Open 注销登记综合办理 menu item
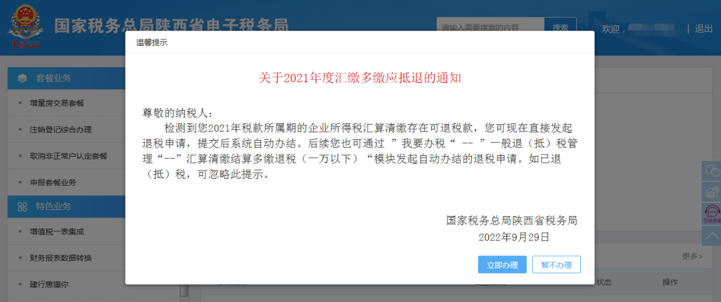Image resolution: width=721 pixels, height=302 pixels. [60, 129]
